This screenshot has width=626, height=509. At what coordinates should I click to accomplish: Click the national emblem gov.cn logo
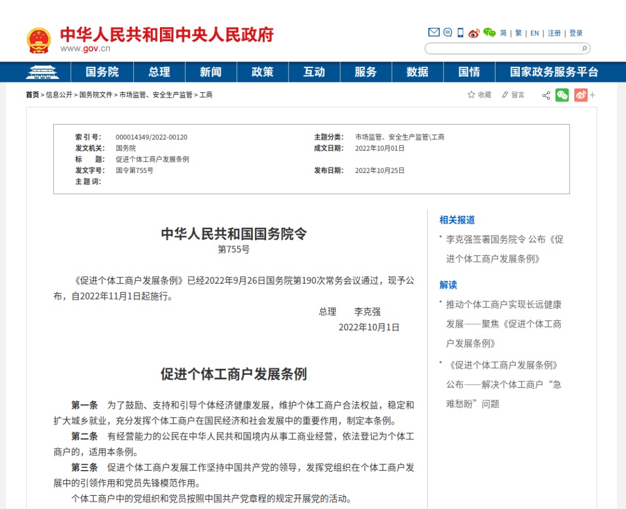39,40
